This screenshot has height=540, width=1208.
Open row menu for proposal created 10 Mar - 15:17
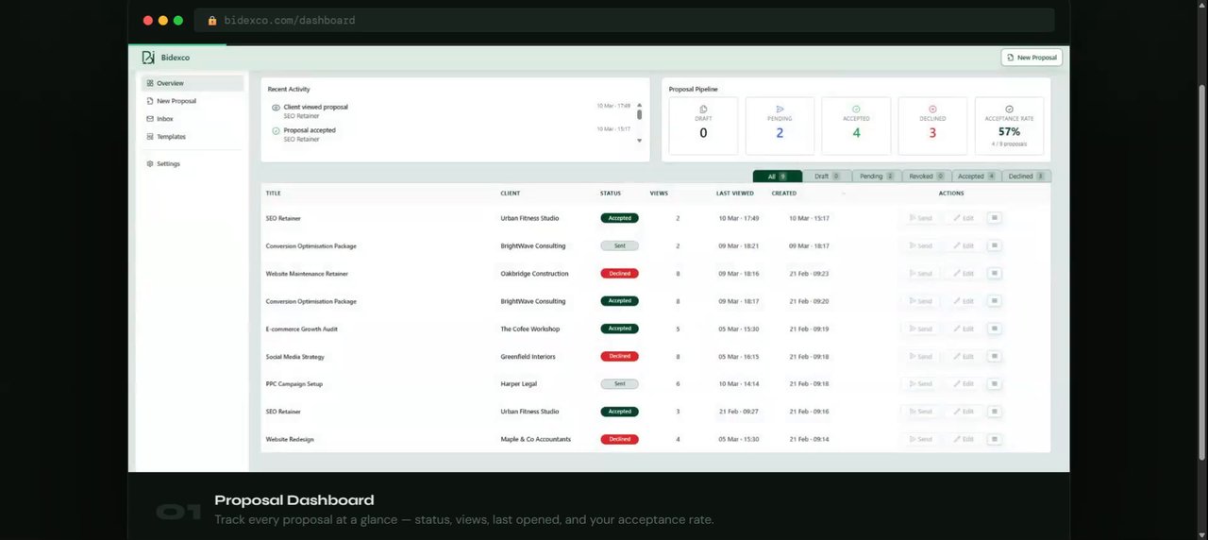coord(994,218)
